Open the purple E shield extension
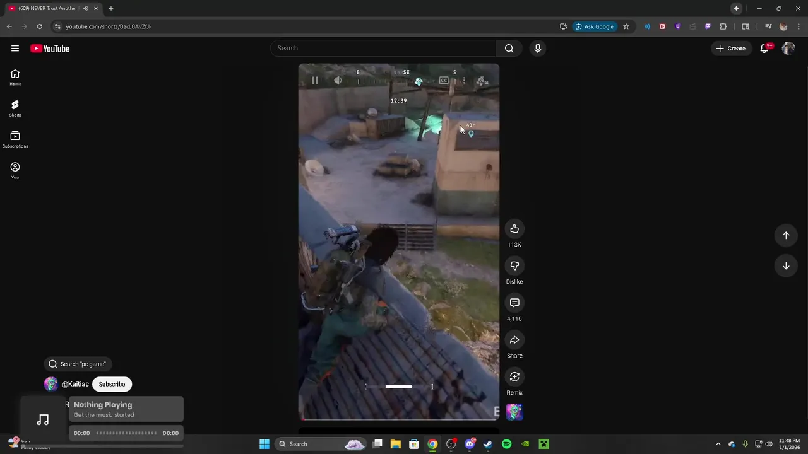 (677, 26)
